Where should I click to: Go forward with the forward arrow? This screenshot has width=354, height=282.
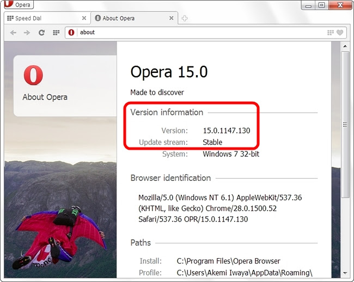pyautogui.click(x=27, y=33)
